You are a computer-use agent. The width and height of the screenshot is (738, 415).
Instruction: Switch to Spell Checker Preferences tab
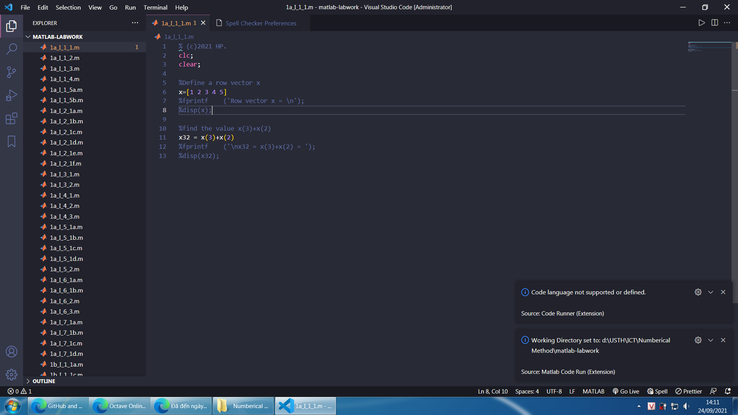click(261, 23)
